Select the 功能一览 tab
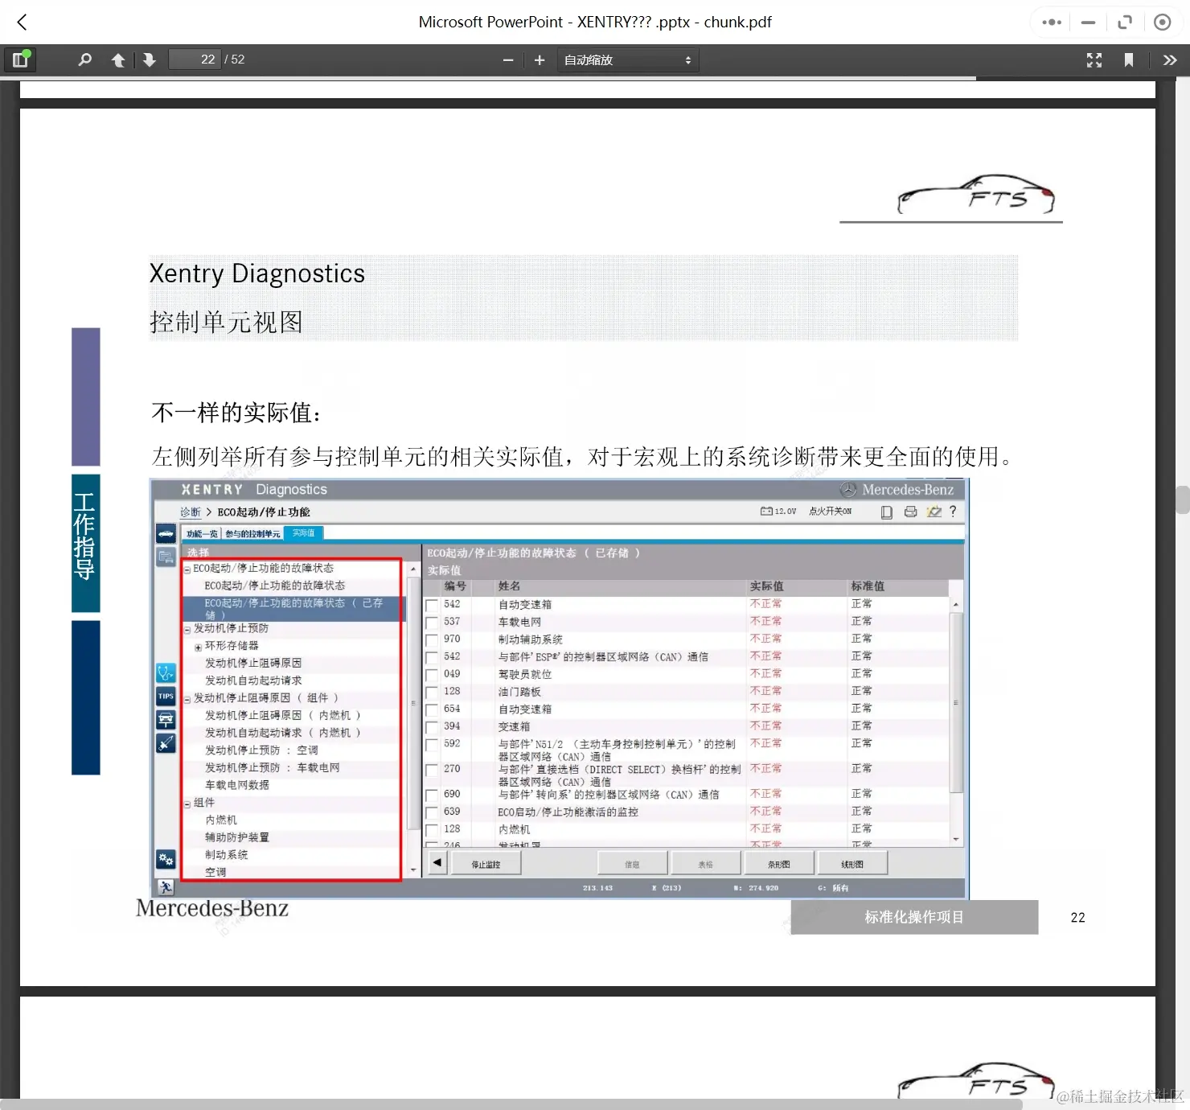Viewport: 1190px width, 1110px height. click(202, 533)
